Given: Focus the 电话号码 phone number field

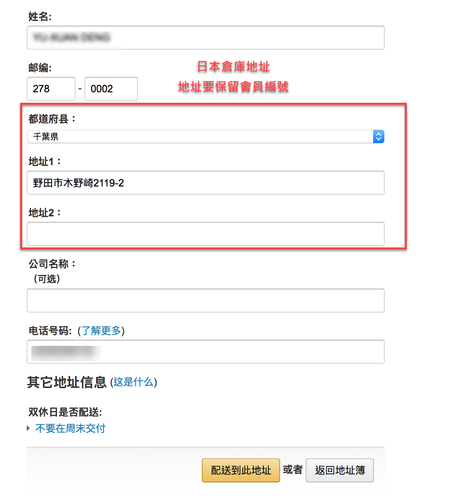Looking at the screenshot, I should pyautogui.click(x=205, y=352).
